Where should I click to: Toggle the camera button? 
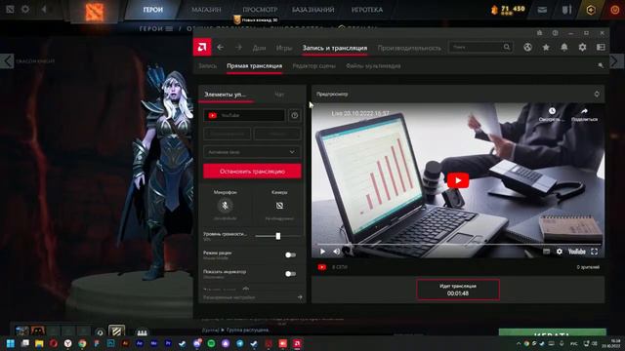pyautogui.click(x=279, y=206)
